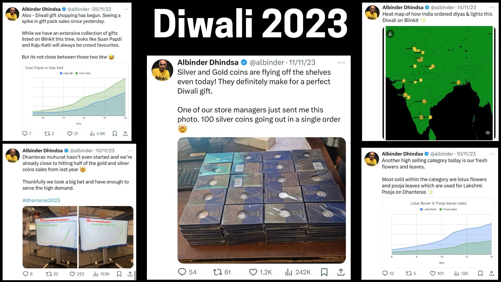Open more options on the 05/11/23 tweet
501x282 pixels.
pyautogui.click(x=126, y=9)
